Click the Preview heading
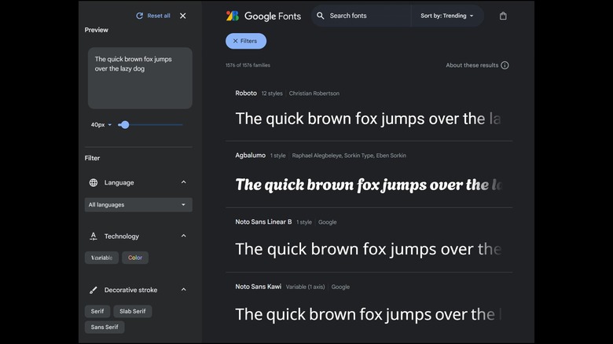The height and width of the screenshot is (344, 613). coord(96,30)
